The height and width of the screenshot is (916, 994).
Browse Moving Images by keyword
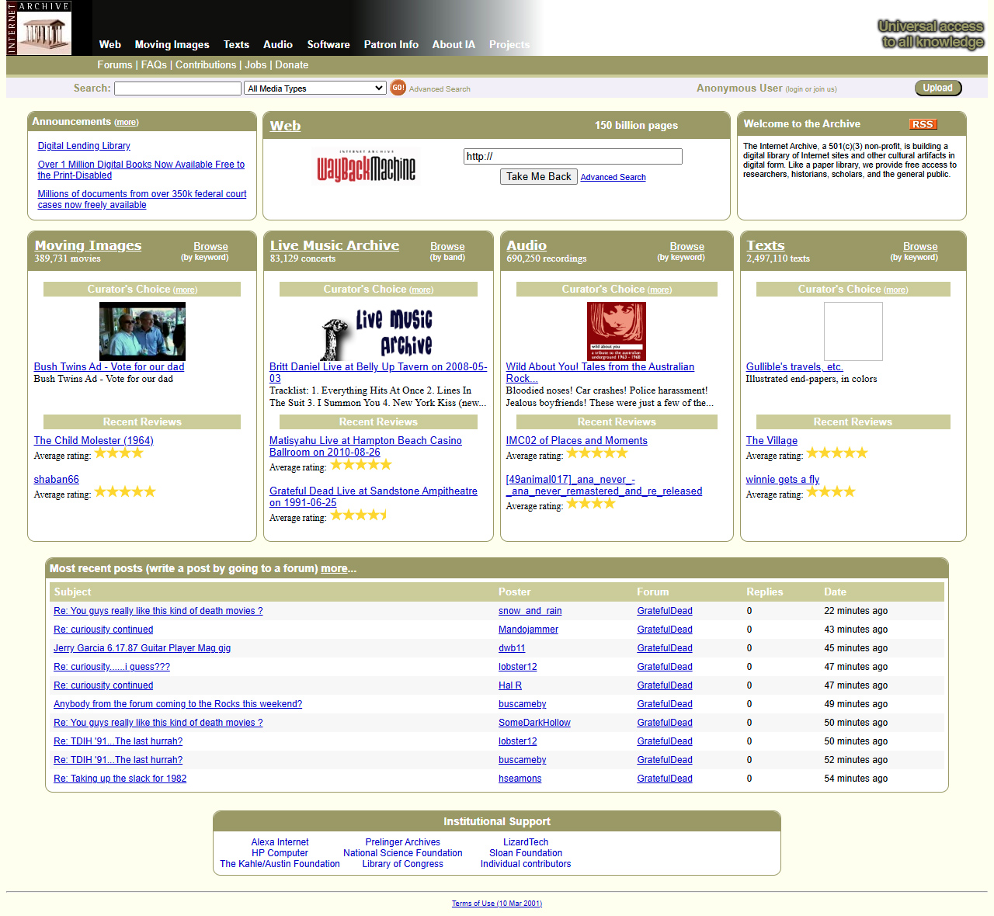(x=210, y=247)
